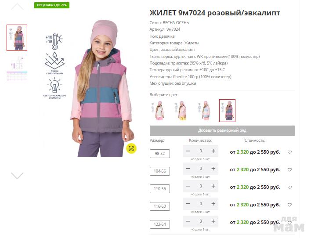Favorite size 110-56 with heart icon
Image resolution: width=311 pixels, height=238 pixels.
click(289, 187)
